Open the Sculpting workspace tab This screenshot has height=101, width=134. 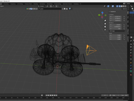point(13,4)
